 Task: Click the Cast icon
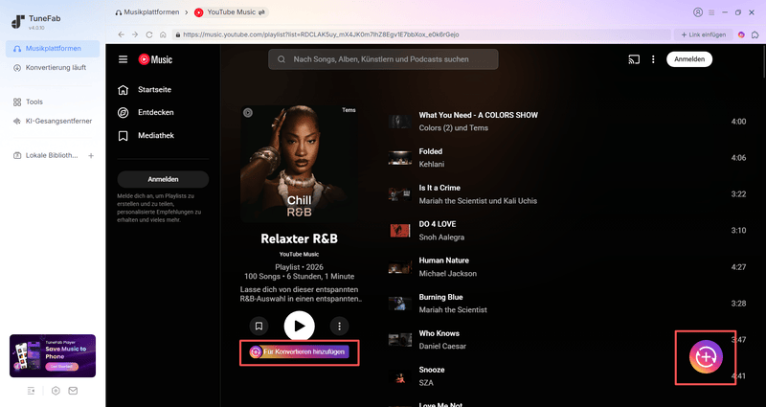point(634,59)
